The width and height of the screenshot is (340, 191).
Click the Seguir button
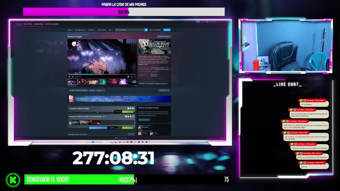[92, 90]
